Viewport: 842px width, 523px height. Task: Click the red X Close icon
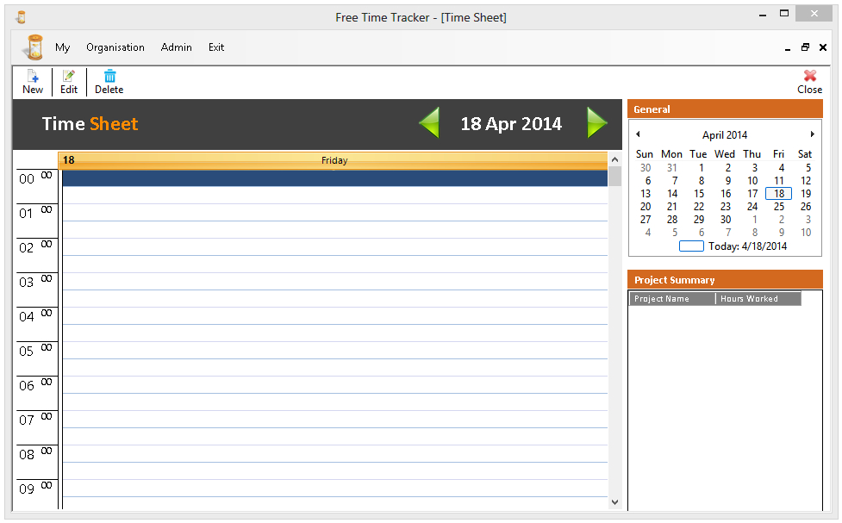(x=809, y=77)
